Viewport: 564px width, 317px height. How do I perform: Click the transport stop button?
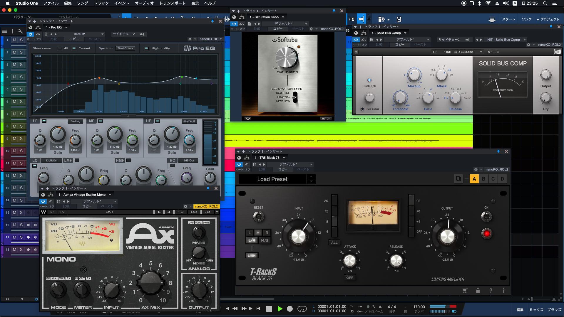pos(269,309)
